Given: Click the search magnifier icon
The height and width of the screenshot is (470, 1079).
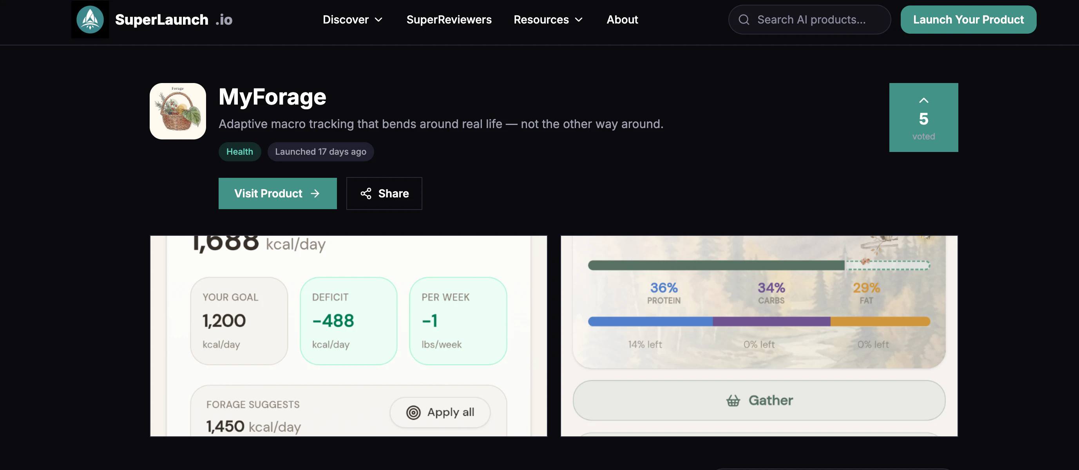Looking at the screenshot, I should tap(744, 20).
